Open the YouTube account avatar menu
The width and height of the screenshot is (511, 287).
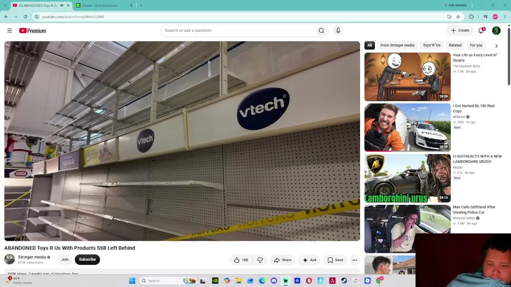(496, 30)
